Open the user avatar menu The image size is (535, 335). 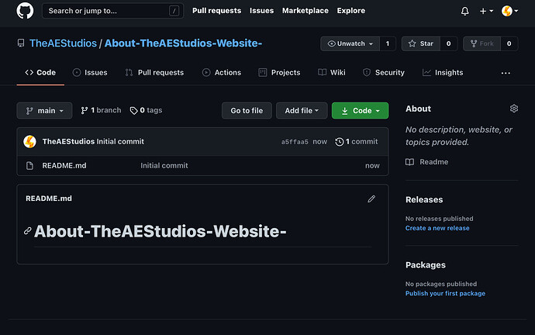[509, 11]
